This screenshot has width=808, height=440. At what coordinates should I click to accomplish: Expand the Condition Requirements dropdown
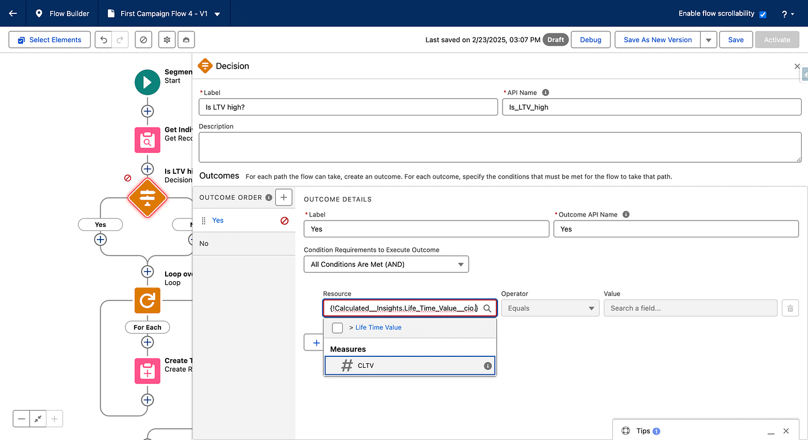pyautogui.click(x=386, y=264)
